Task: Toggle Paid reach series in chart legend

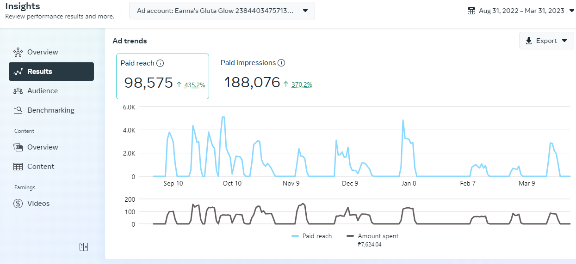Action: coord(312,236)
